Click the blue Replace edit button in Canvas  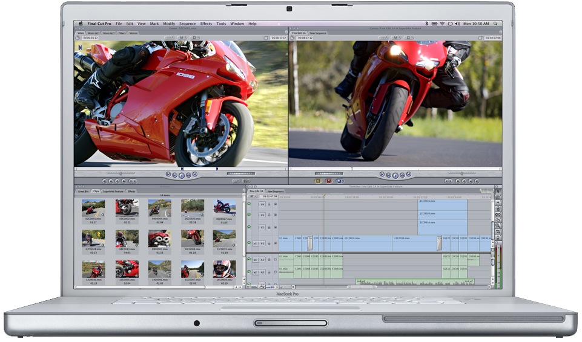coord(340,180)
